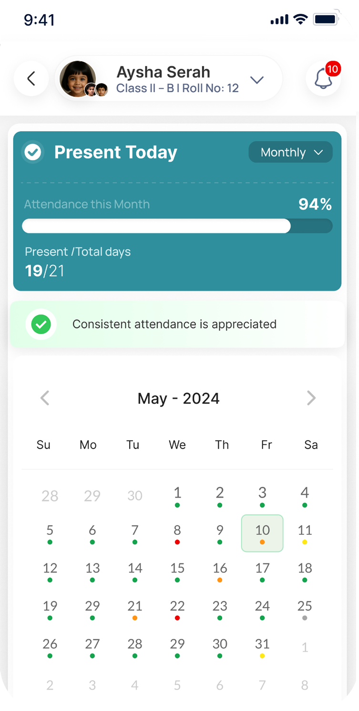
Task: Tap the monthly attendance progress bar
Action: [177, 226]
